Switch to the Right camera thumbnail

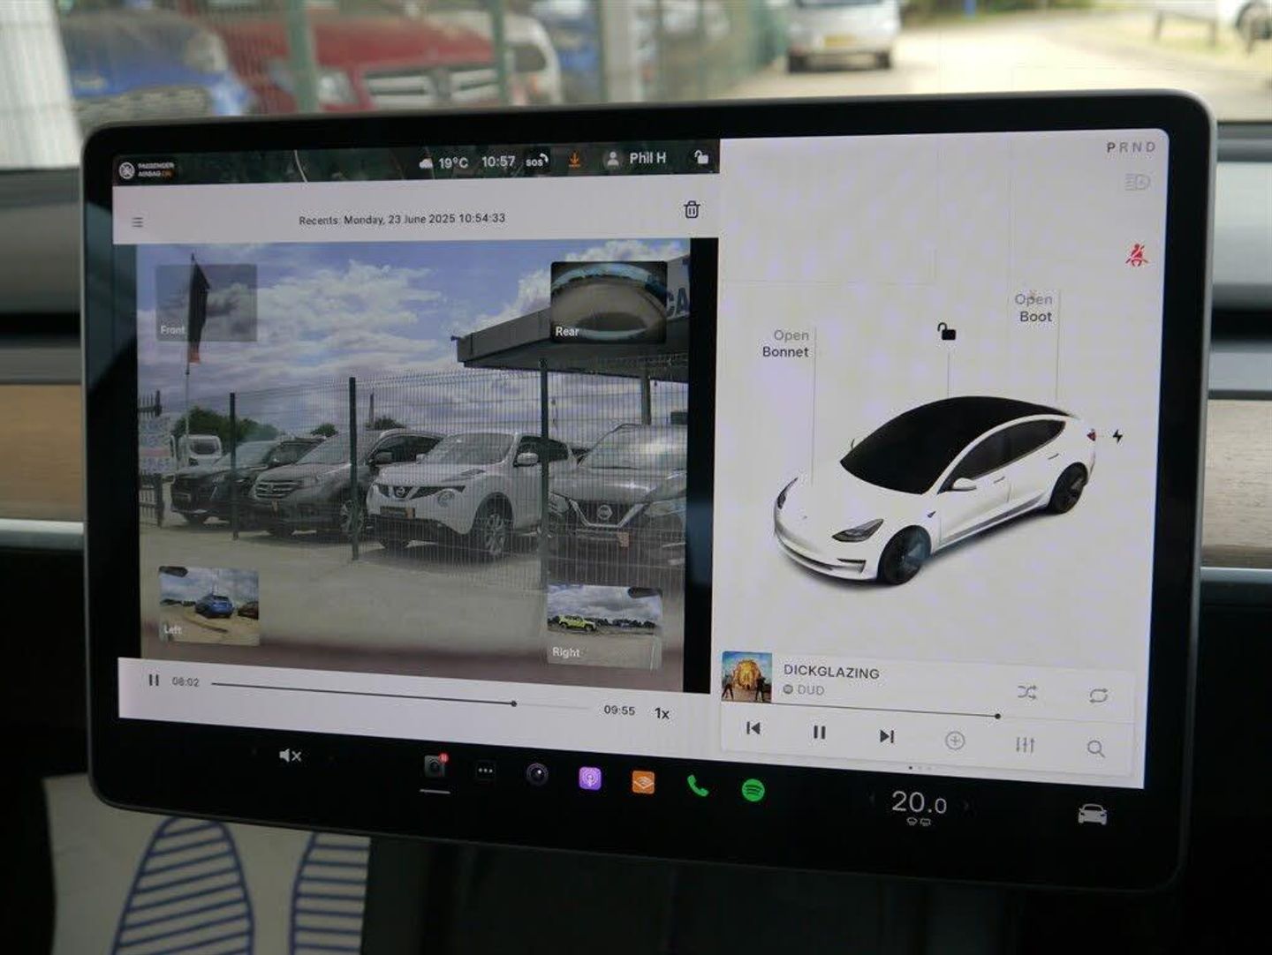604,627
